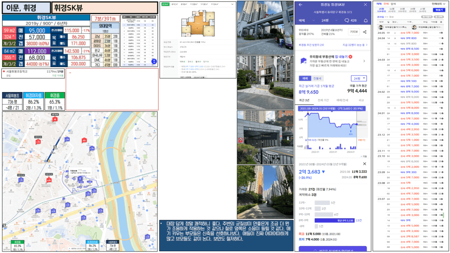
Task: Select the 41평 26세대 size tab
Action: point(423,9)
